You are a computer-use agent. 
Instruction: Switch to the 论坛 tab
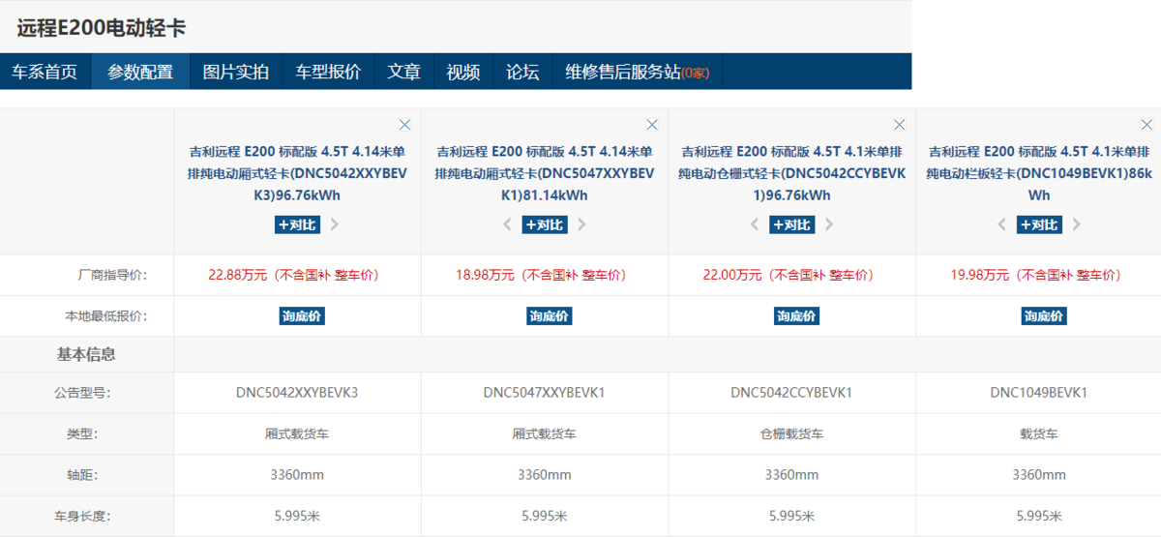click(522, 72)
